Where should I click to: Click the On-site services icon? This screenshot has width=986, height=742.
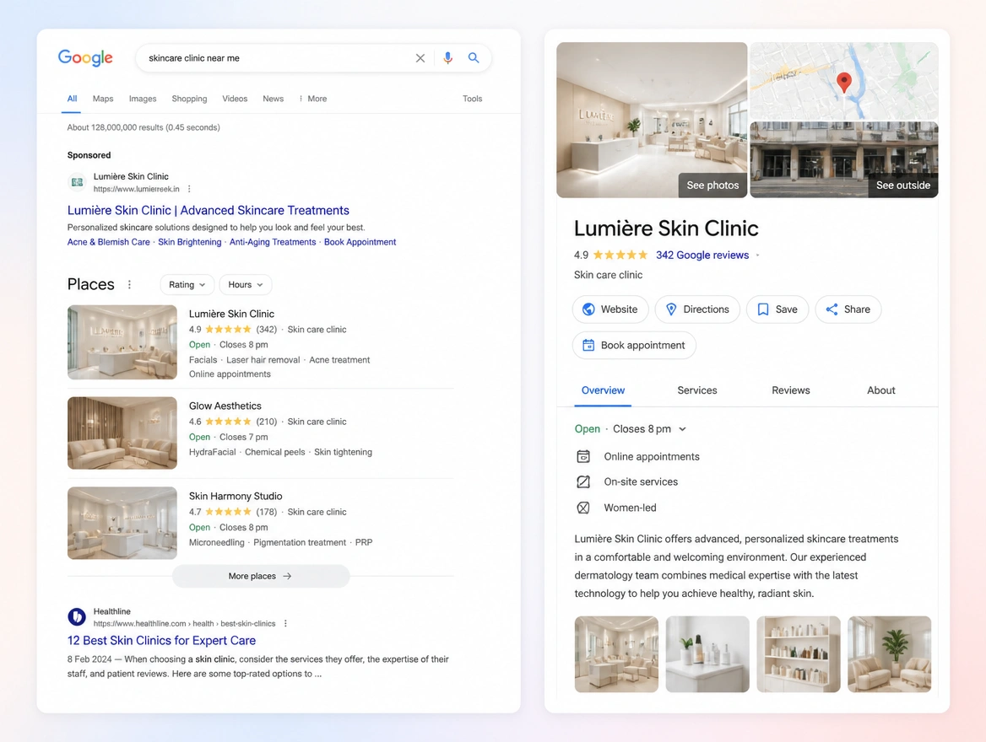tap(583, 482)
